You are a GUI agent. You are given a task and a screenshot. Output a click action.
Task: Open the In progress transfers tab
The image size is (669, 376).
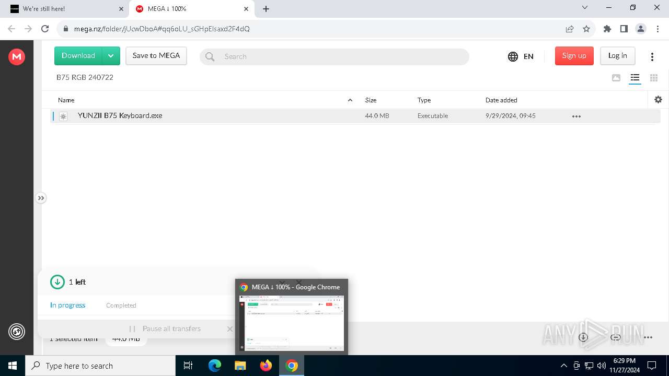[67, 305]
